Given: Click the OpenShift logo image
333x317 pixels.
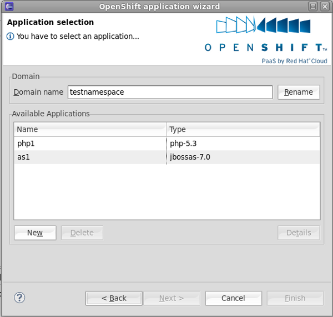Looking at the screenshot, I should pyautogui.click(x=266, y=40).
